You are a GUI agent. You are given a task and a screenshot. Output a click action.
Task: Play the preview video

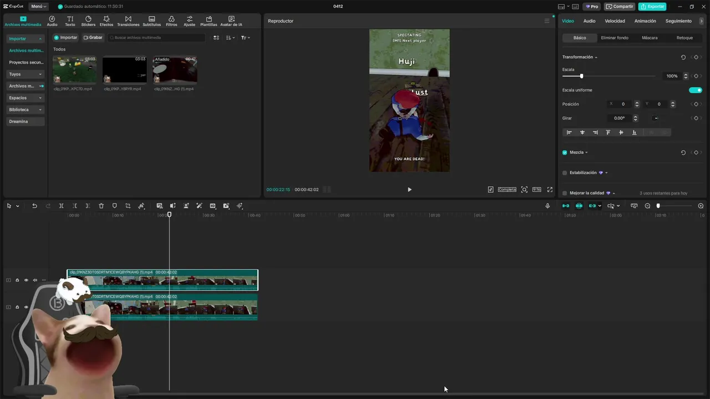(409, 190)
